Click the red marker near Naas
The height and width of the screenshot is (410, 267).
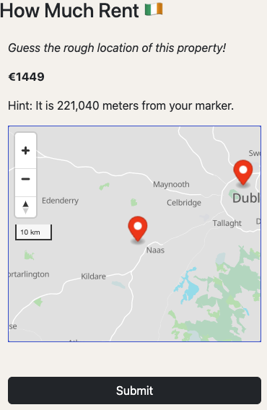pyautogui.click(x=138, y=229)
